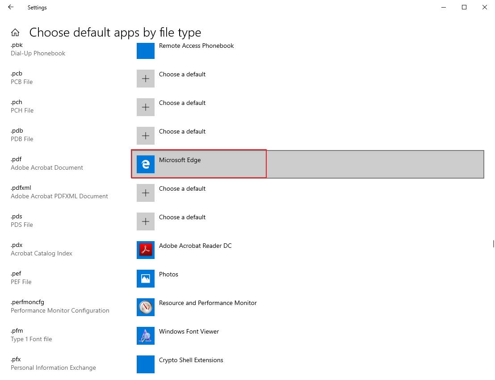Click the plus icon for .pdb
The height and width of the screenshot is (380, 495).
146,136
